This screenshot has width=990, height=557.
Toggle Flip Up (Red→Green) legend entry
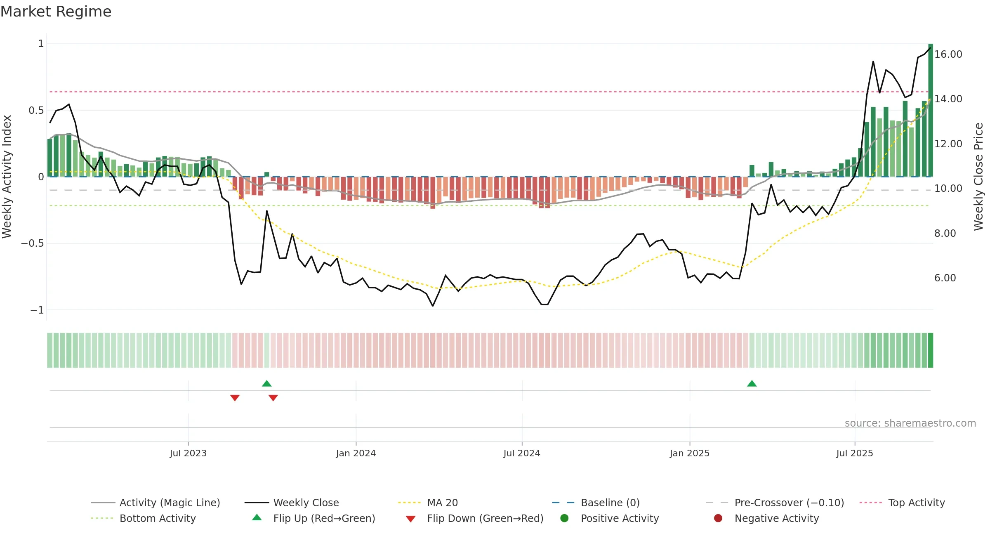pos(313,518)
